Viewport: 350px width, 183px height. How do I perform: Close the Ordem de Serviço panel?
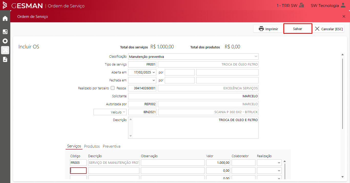click(344, 16)
